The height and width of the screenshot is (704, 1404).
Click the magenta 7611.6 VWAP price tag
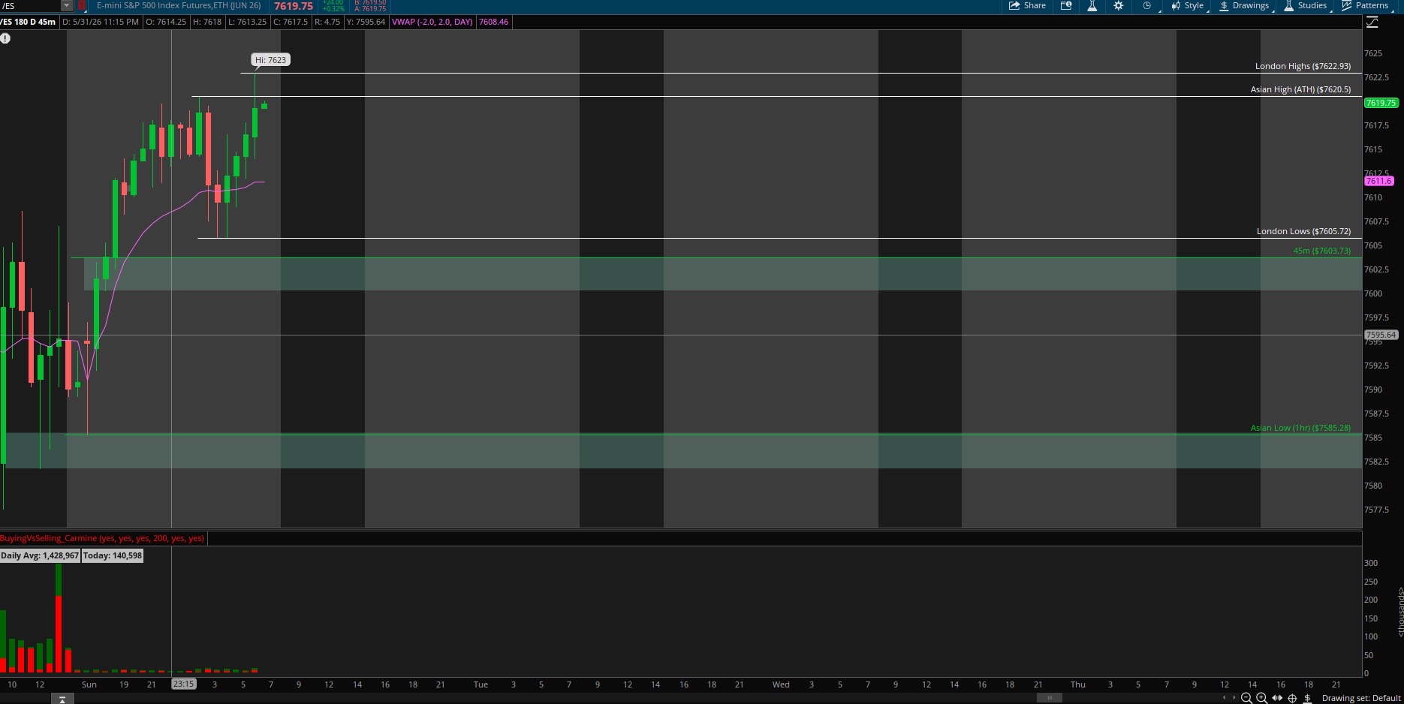(x=1379, y=181)
